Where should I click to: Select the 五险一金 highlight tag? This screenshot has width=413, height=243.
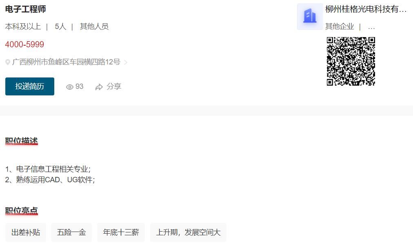(71, 232)
